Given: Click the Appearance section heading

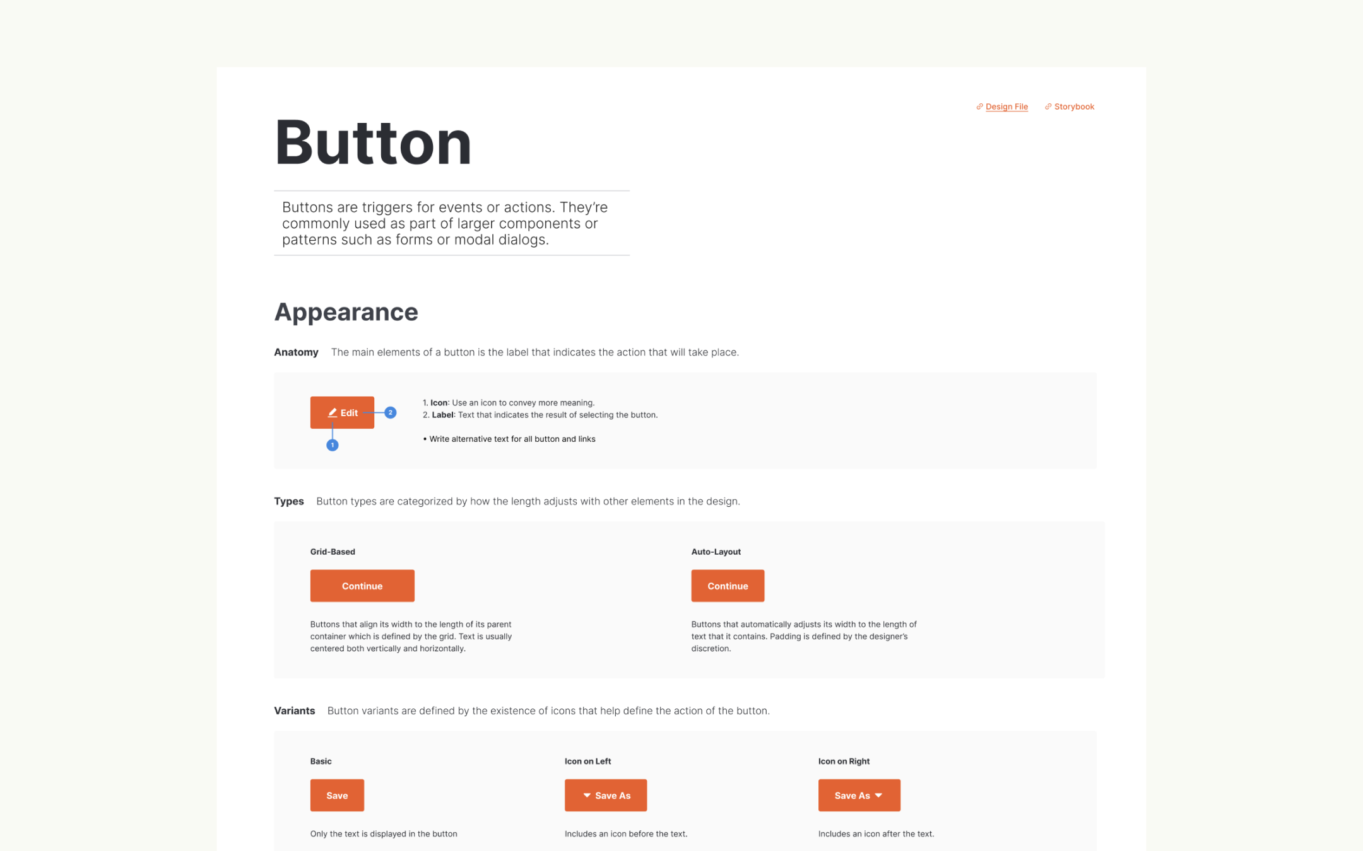Looking at the screenshot, I should point(346,312).
